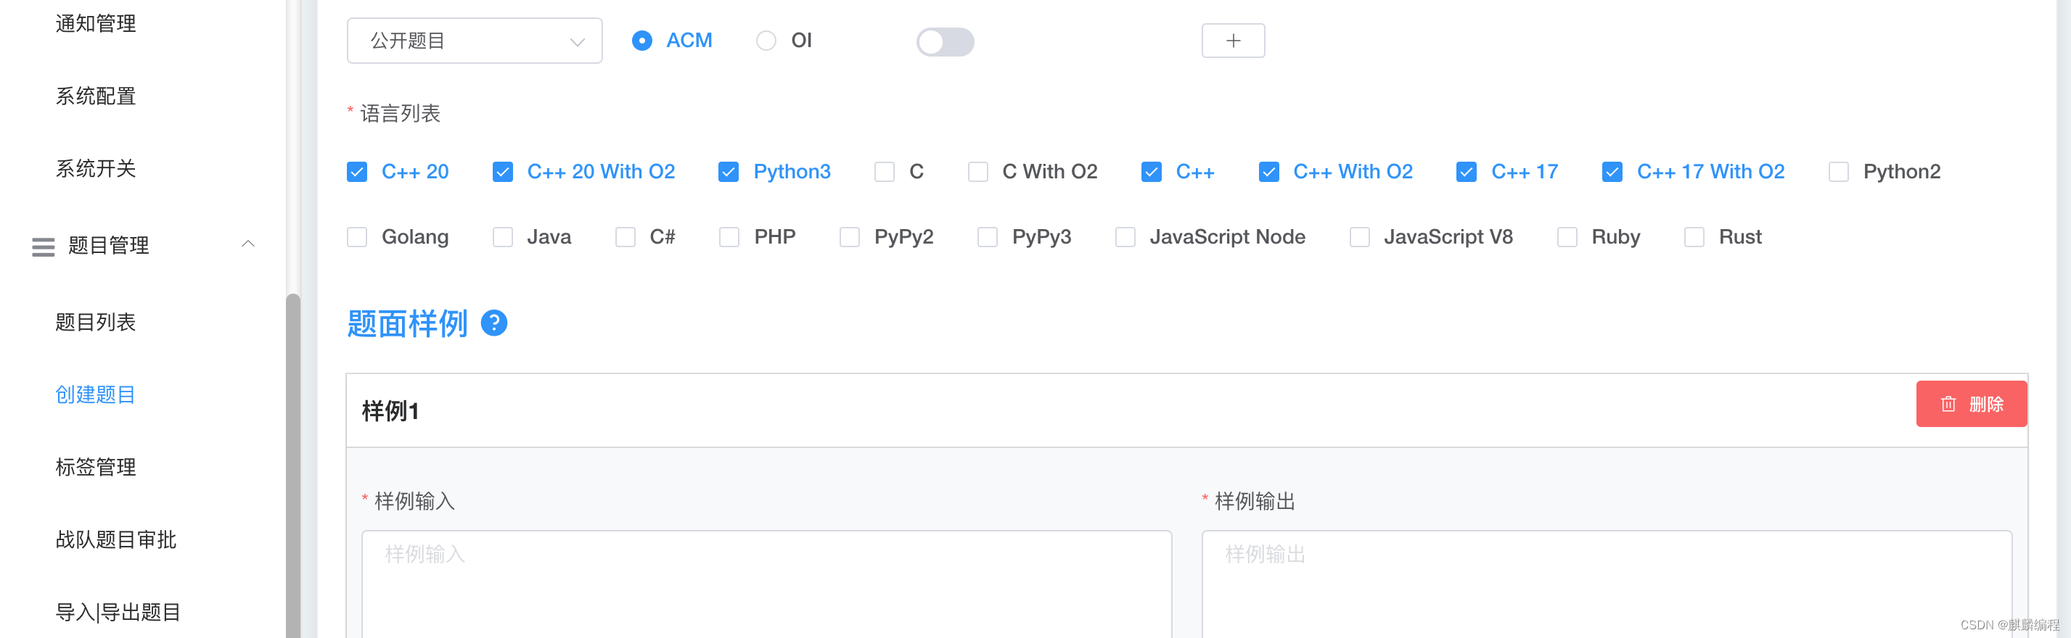2071x638 pixels.
Task: Click the red 删除 button for 样例1
Action: coord(1971,404)
